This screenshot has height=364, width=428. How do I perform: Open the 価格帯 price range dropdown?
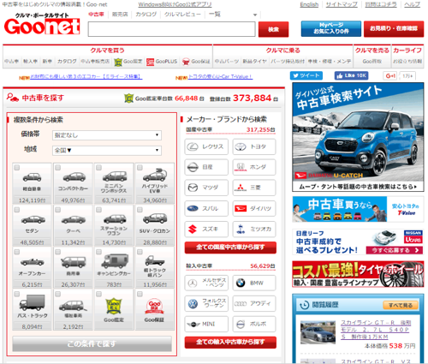(x=107, y=135)
